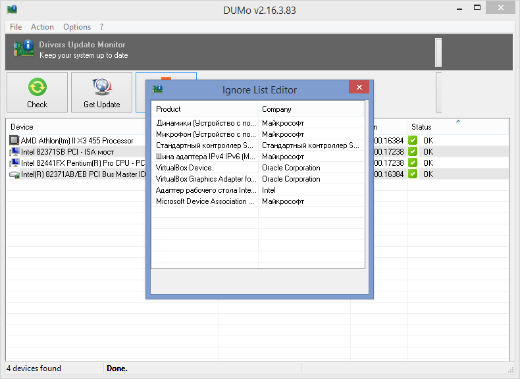Screen dimensions: 520x379
Task: Click the Product column header
Action: tap(205, 109)
